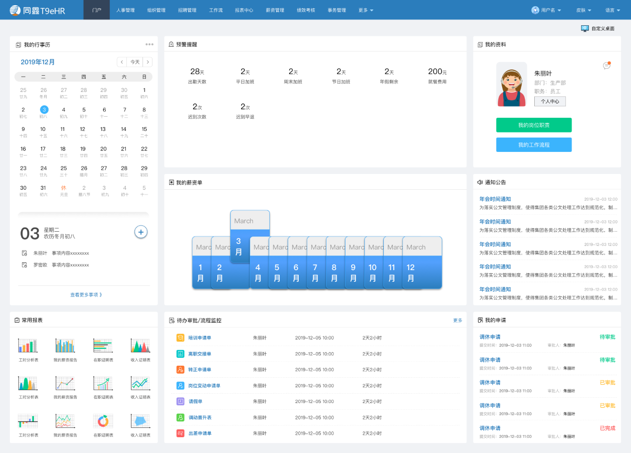Open the 语言 language dropdown
631x453 pixels.
[612, 10]
